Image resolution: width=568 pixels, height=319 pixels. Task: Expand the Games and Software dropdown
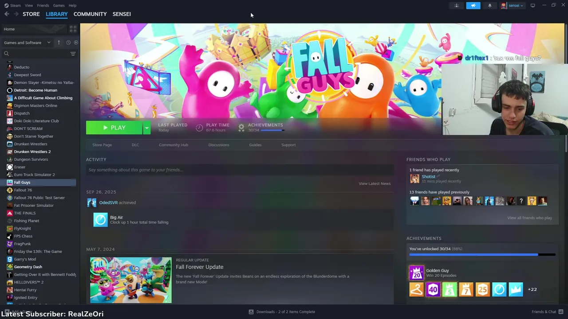pyautogui.click(x=28, y=43)
